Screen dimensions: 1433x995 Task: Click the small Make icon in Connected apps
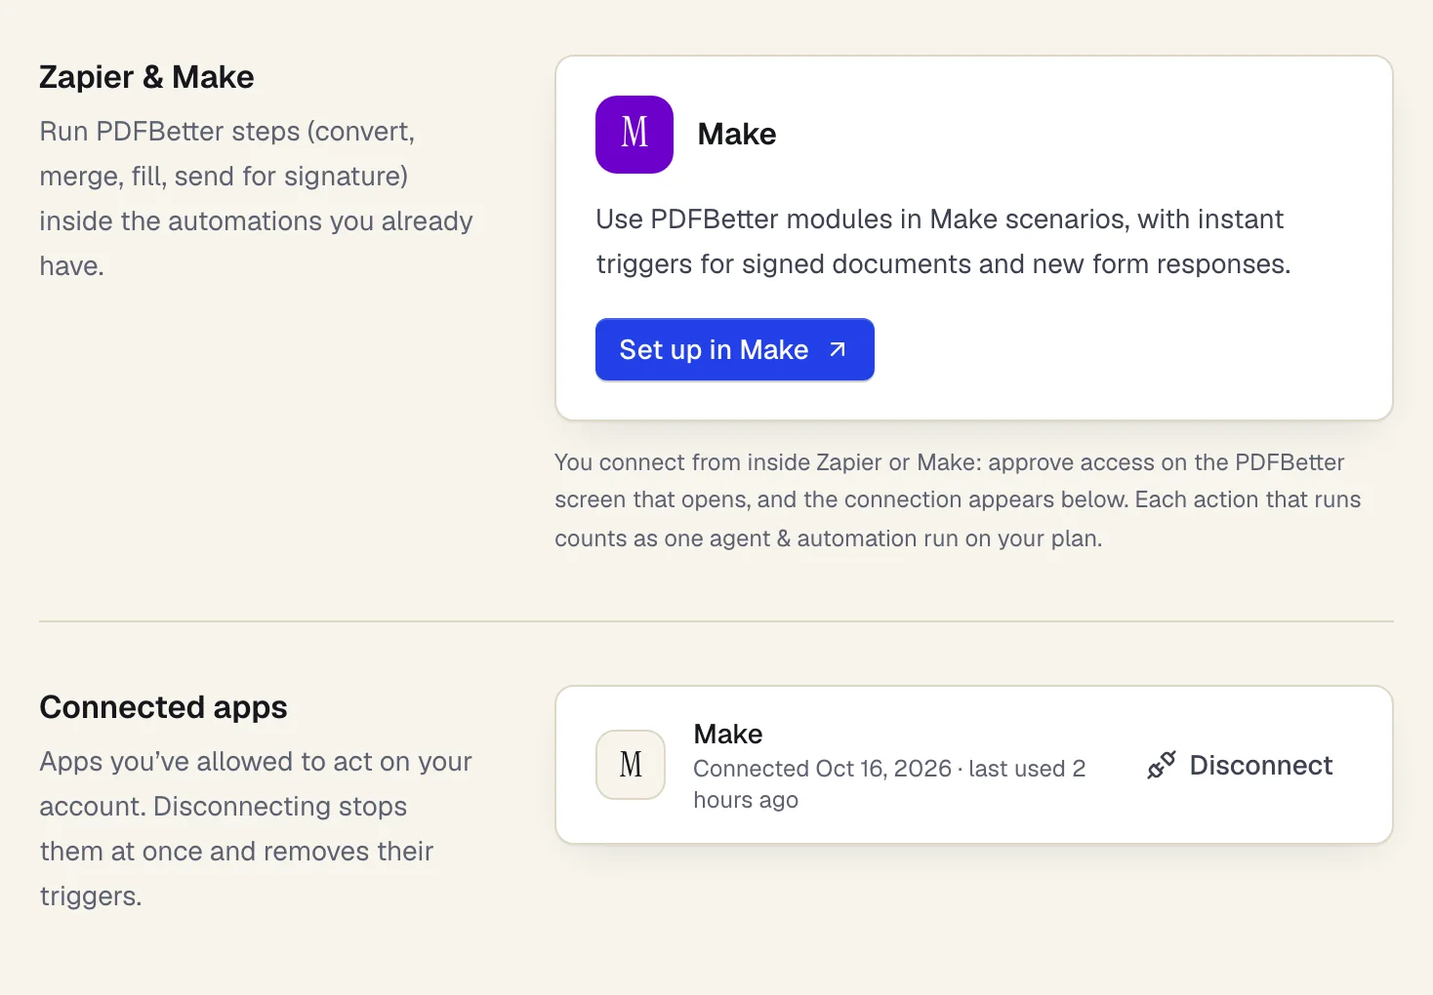[x=631, y=765]
